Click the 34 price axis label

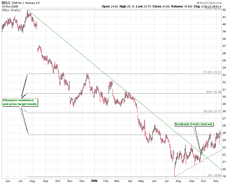click(224, 68)
